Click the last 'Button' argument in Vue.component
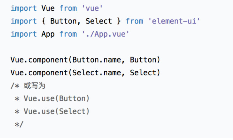 click(143, 60)
